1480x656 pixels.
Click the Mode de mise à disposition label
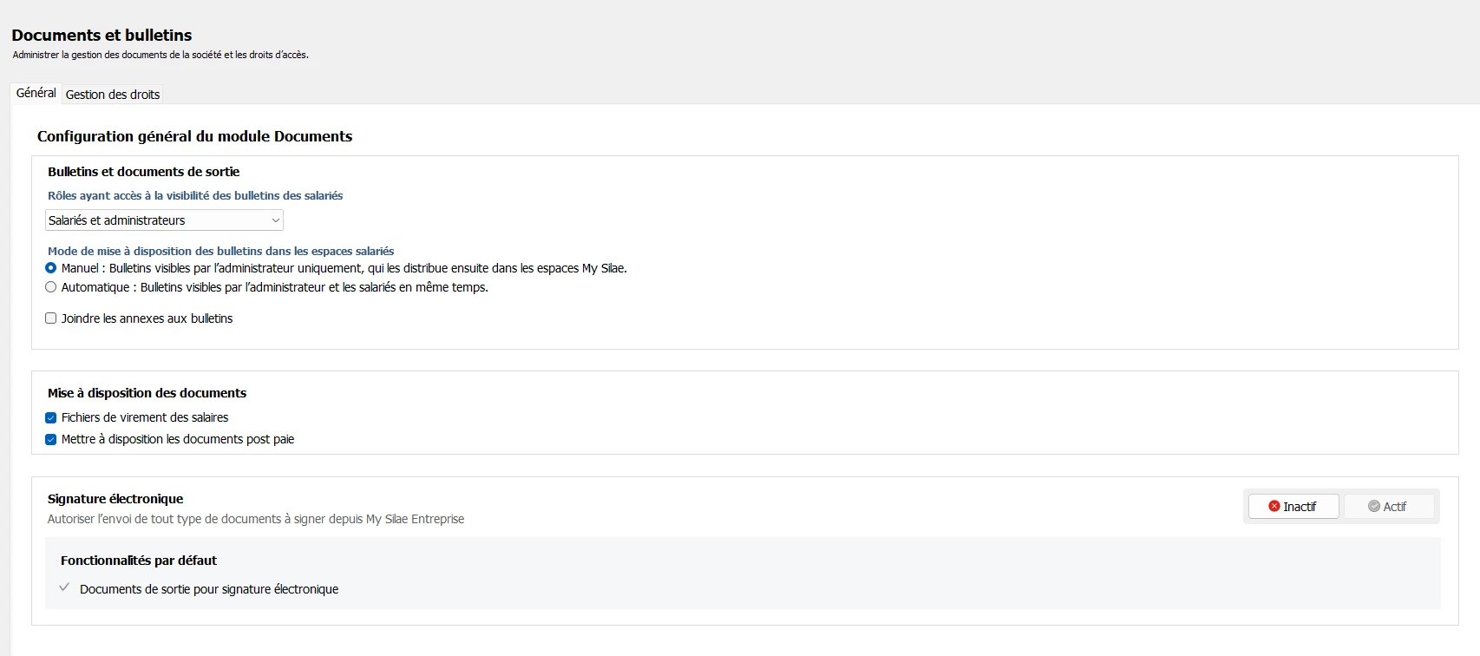(220, 252)
